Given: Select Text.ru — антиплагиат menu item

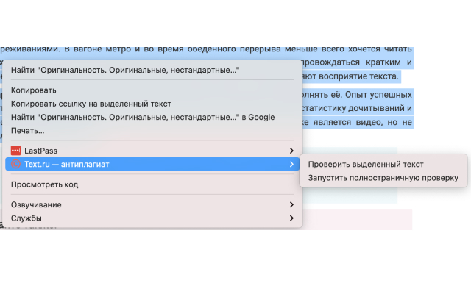Looking at the screenshot, I should click(x=152, y=164).
